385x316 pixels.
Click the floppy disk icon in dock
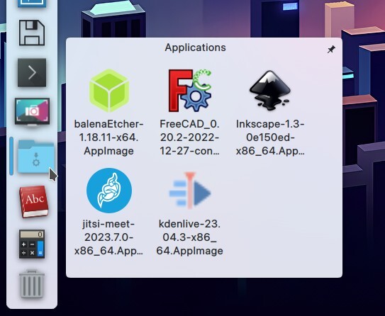point(32,33)
